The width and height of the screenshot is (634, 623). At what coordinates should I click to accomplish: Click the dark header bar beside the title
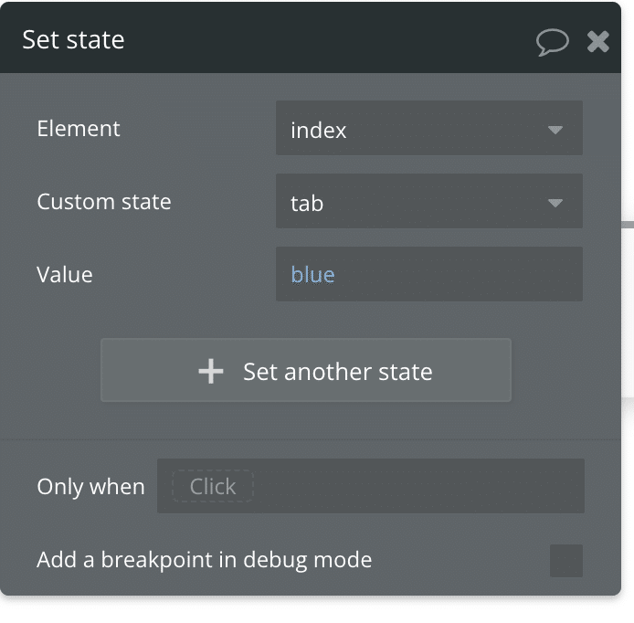click(323, 39)
